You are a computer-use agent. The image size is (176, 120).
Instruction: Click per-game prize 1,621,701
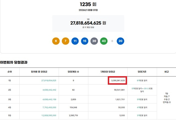tap(120, 99)
